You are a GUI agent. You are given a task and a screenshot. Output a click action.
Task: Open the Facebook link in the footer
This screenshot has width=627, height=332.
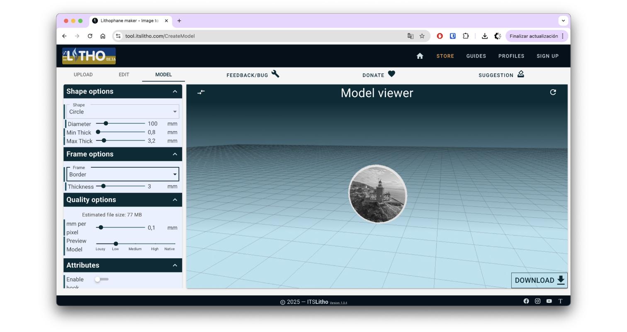(x=526, y=301)
